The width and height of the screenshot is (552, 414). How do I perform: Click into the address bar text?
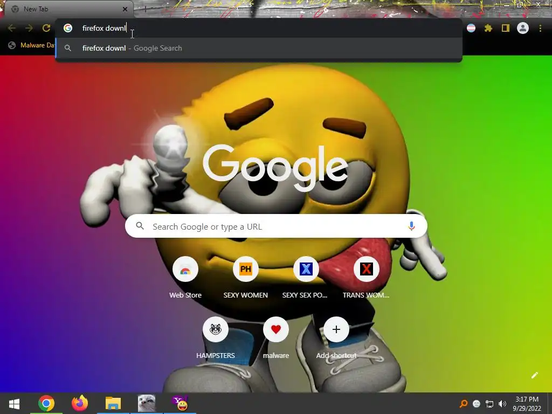[x=104, y=28]
